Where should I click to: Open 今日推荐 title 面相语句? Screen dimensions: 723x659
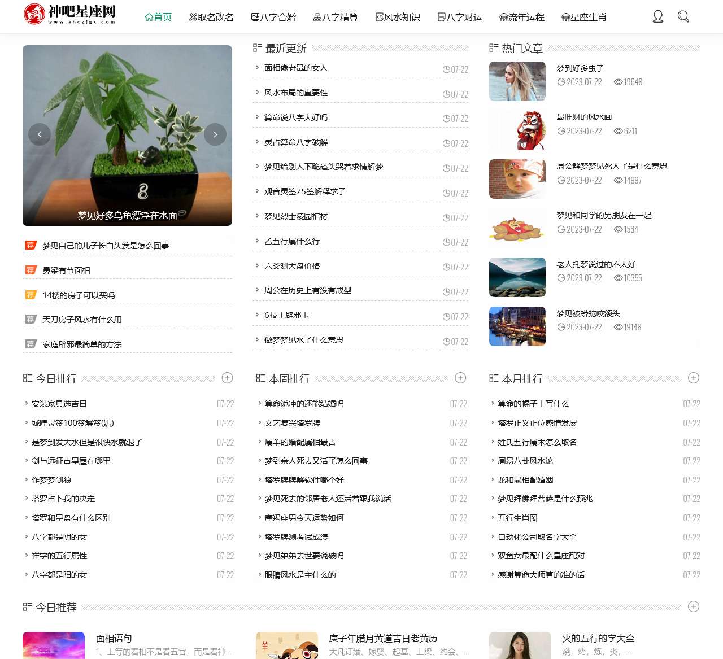[x=114, y=639]
